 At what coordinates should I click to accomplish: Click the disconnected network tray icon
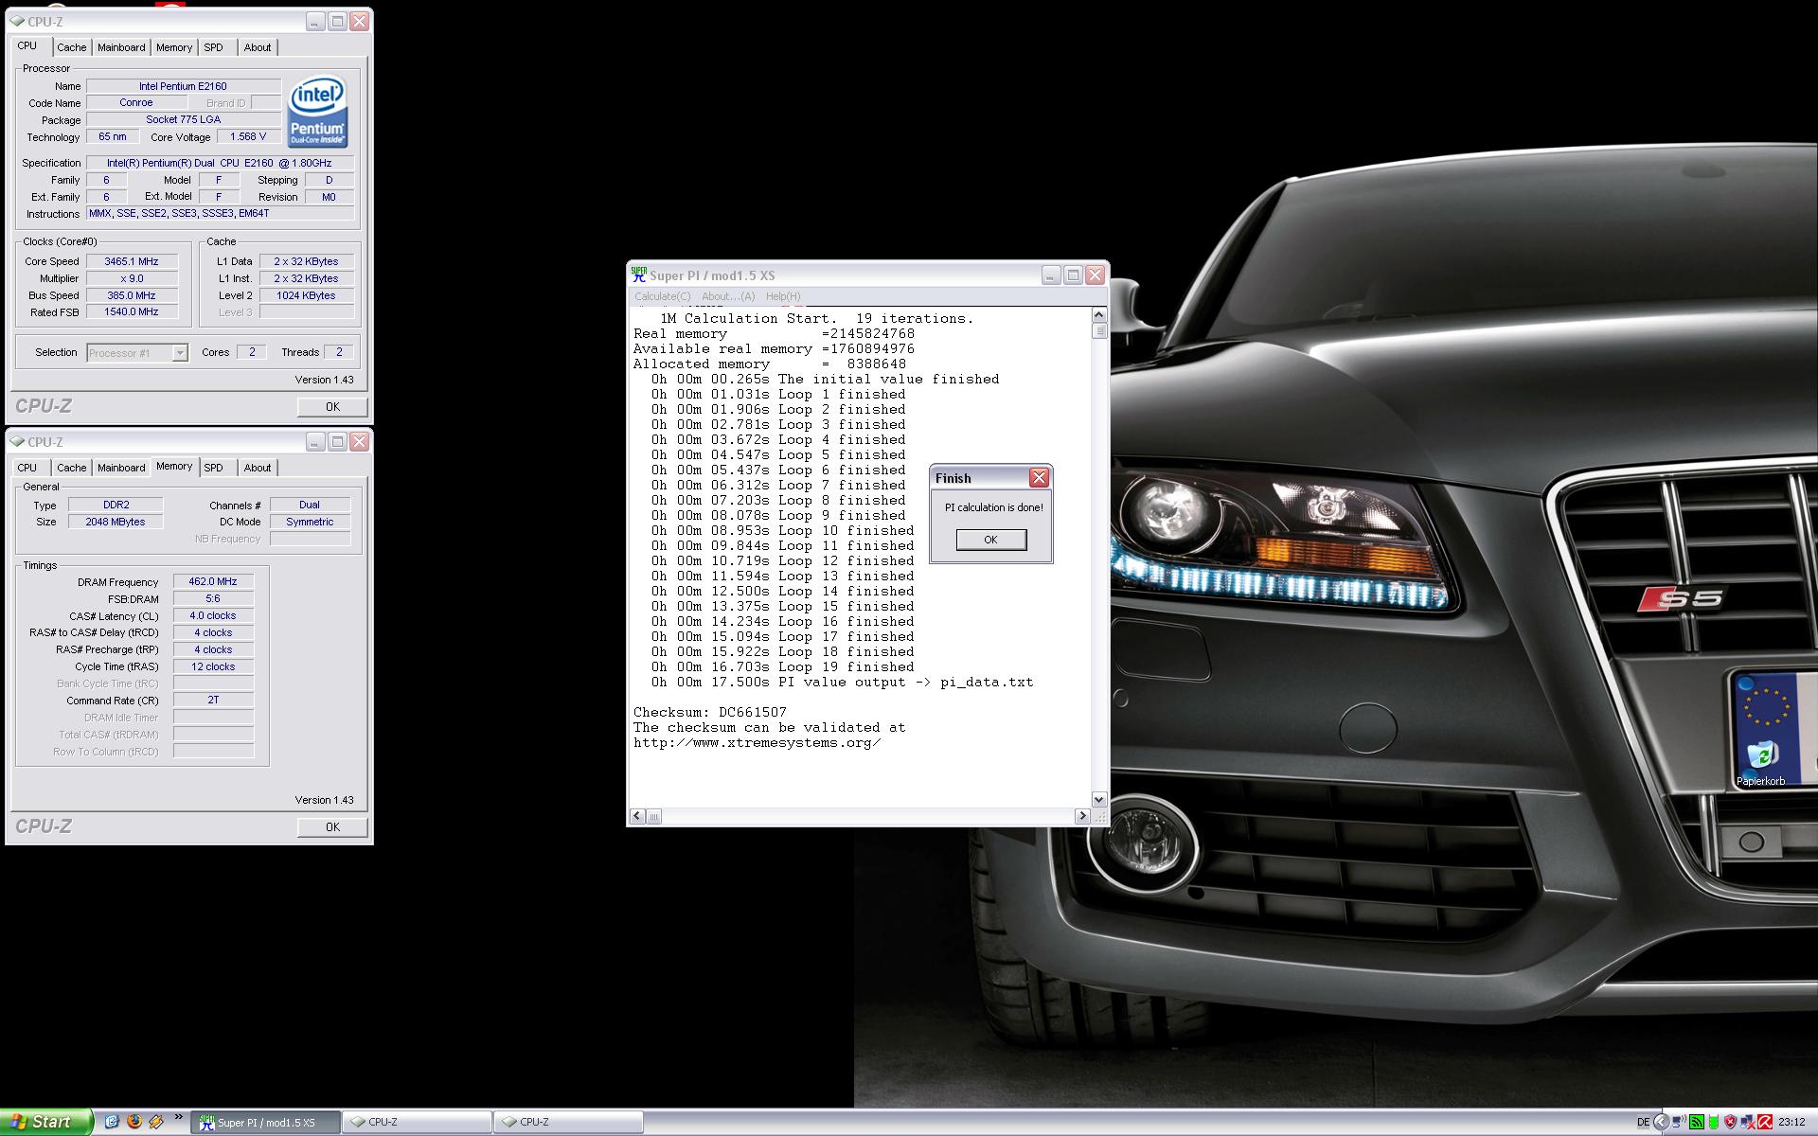click(1748, 1122)
